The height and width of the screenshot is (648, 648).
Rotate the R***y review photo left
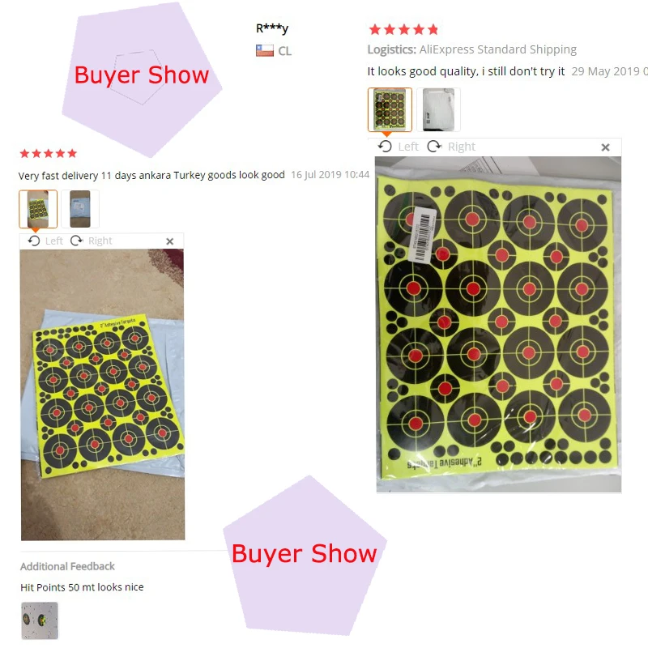pos(399,147)
